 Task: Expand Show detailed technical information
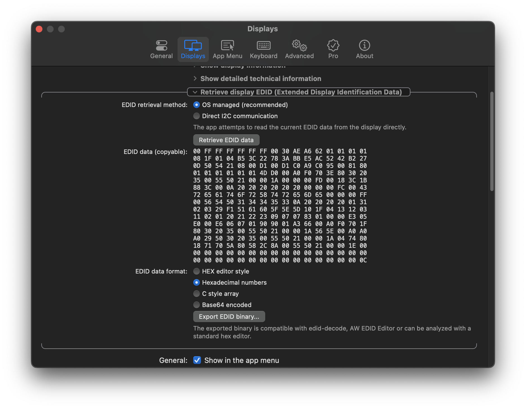click(195, 79)
